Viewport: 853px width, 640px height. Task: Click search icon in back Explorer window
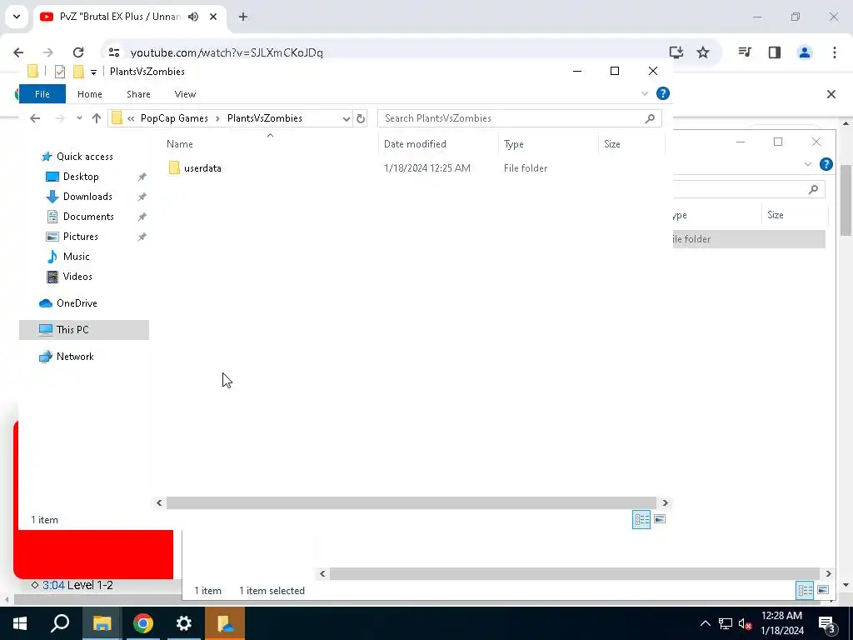[x=813, y=189]
